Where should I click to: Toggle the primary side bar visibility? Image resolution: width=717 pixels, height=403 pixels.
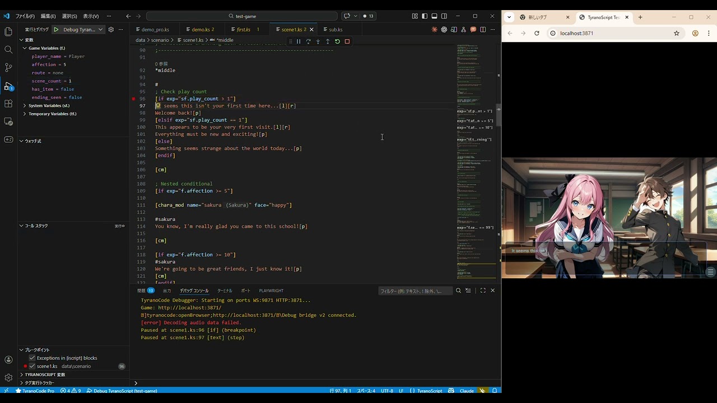pos(425,16)
